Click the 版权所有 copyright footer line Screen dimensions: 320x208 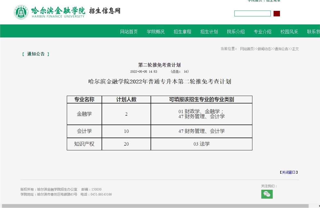pyautogui.click(x=61, y=189)
